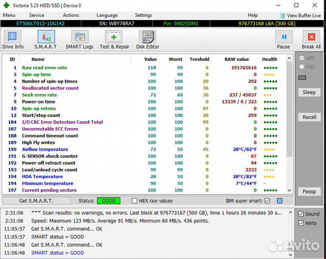Untick the IBM super smart checkbox
The width and height of the screenshot is (326, 259).
(x=268, y=201)
